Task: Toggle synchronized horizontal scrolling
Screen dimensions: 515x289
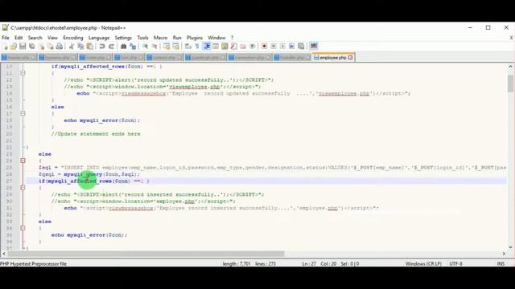Action: click(x=175, y=47)
